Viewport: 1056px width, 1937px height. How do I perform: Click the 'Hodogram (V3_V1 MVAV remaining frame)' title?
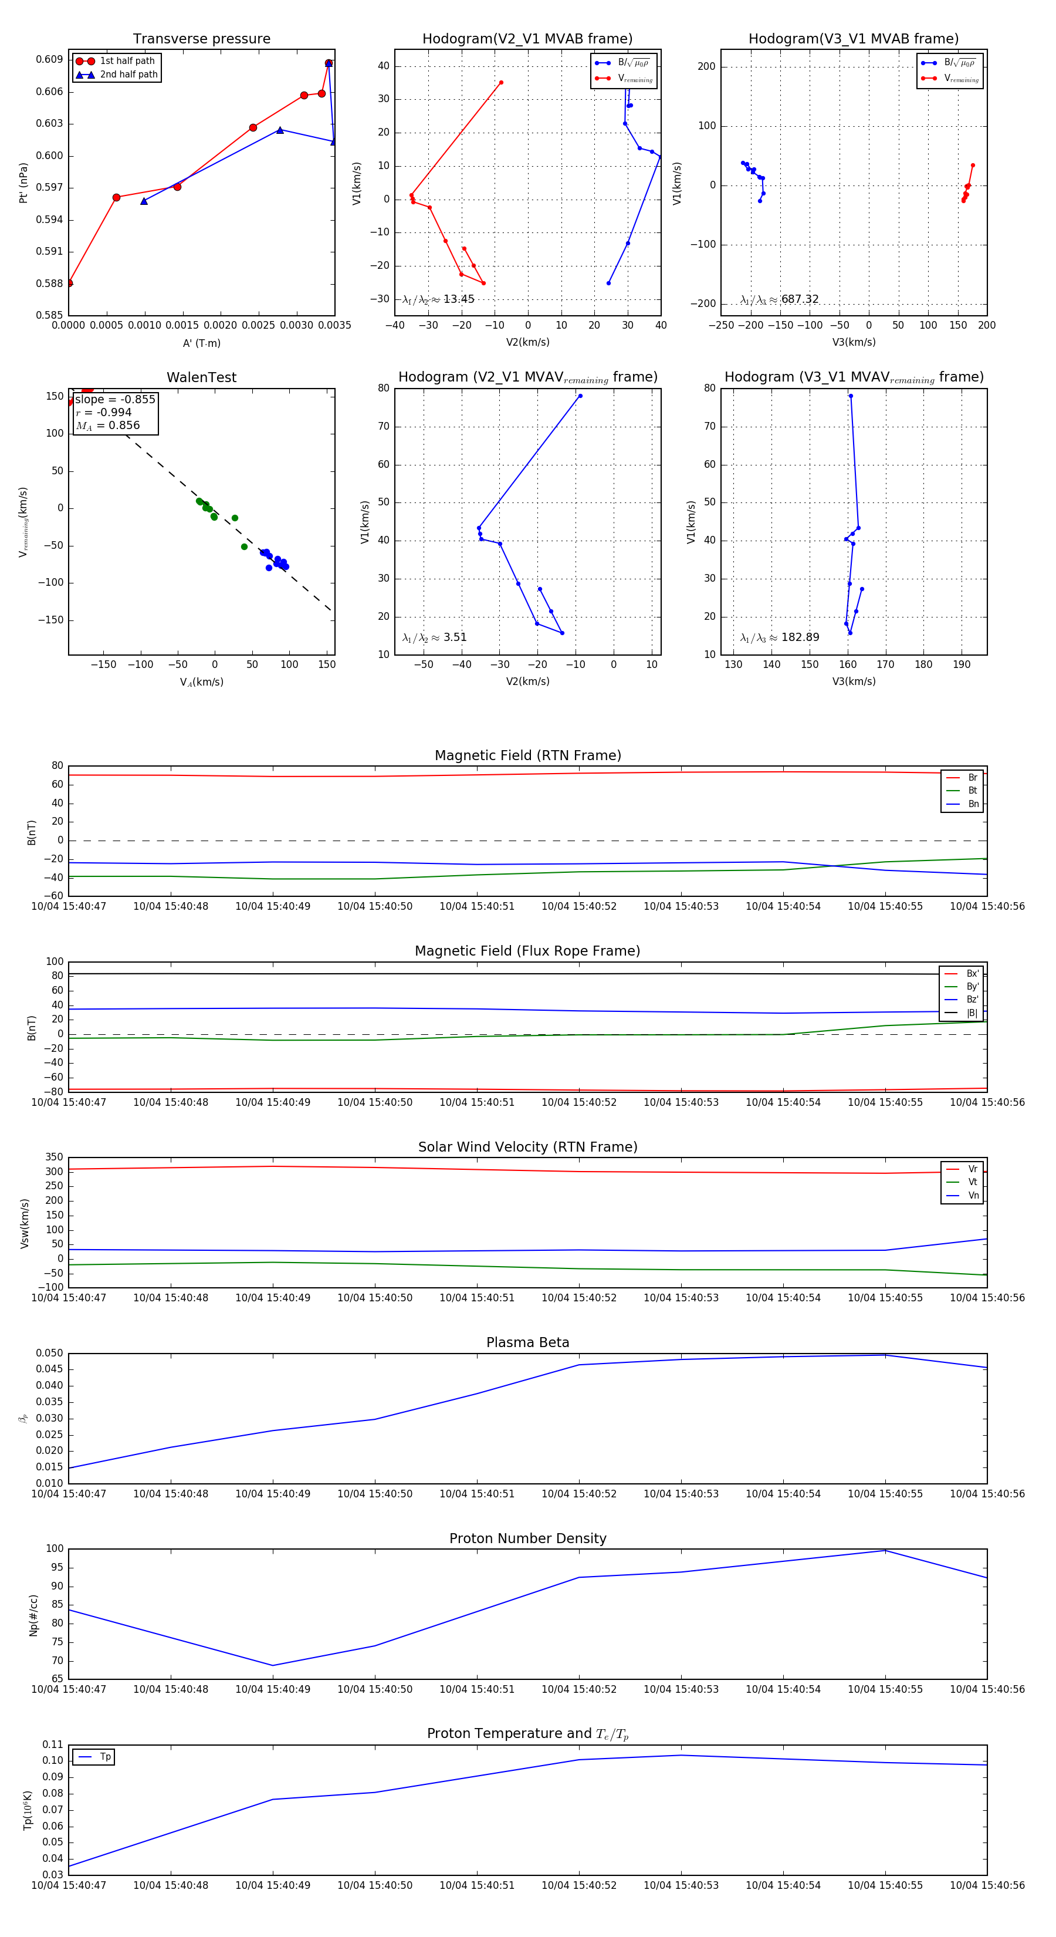pos(854,377)
